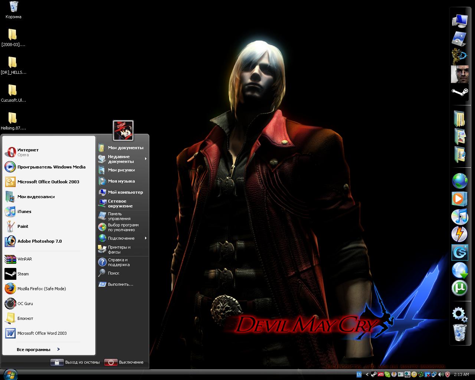475x380 pixels.
Task: Open Мои документы
Action: tap(122, 148)
